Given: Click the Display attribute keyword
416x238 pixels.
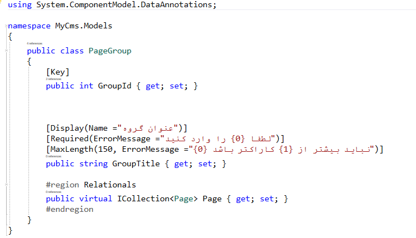Looking at the screenshot, I should [67, 128].
